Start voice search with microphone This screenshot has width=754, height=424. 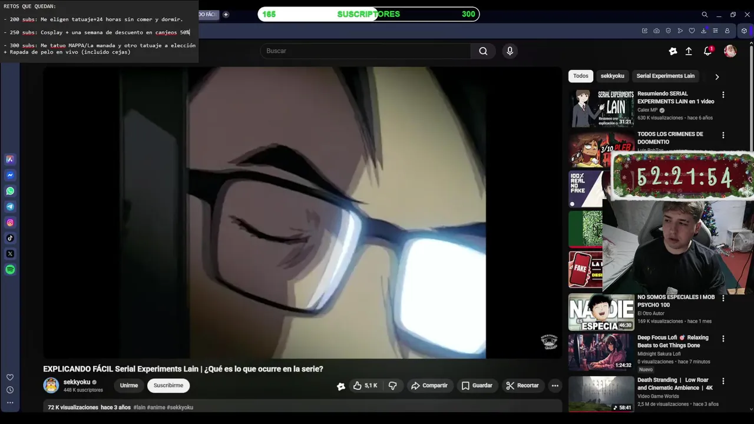(510, 51)
